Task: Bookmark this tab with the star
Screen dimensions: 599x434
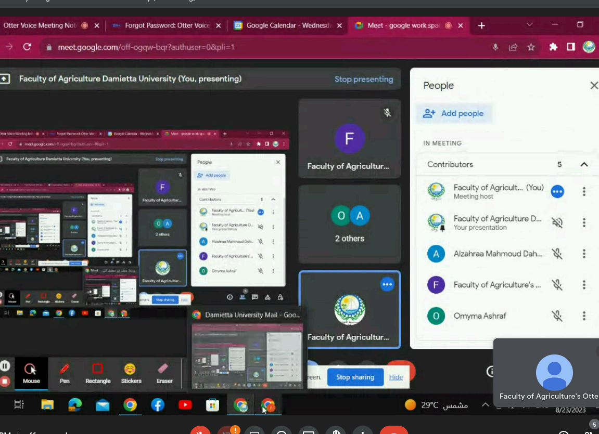Action: (531, 47)
